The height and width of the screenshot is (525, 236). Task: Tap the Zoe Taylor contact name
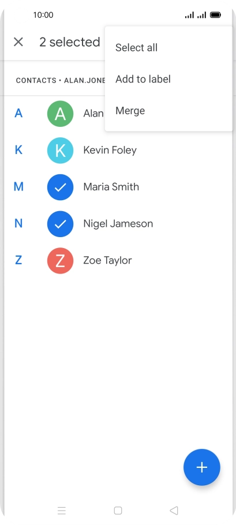[107, 261]
